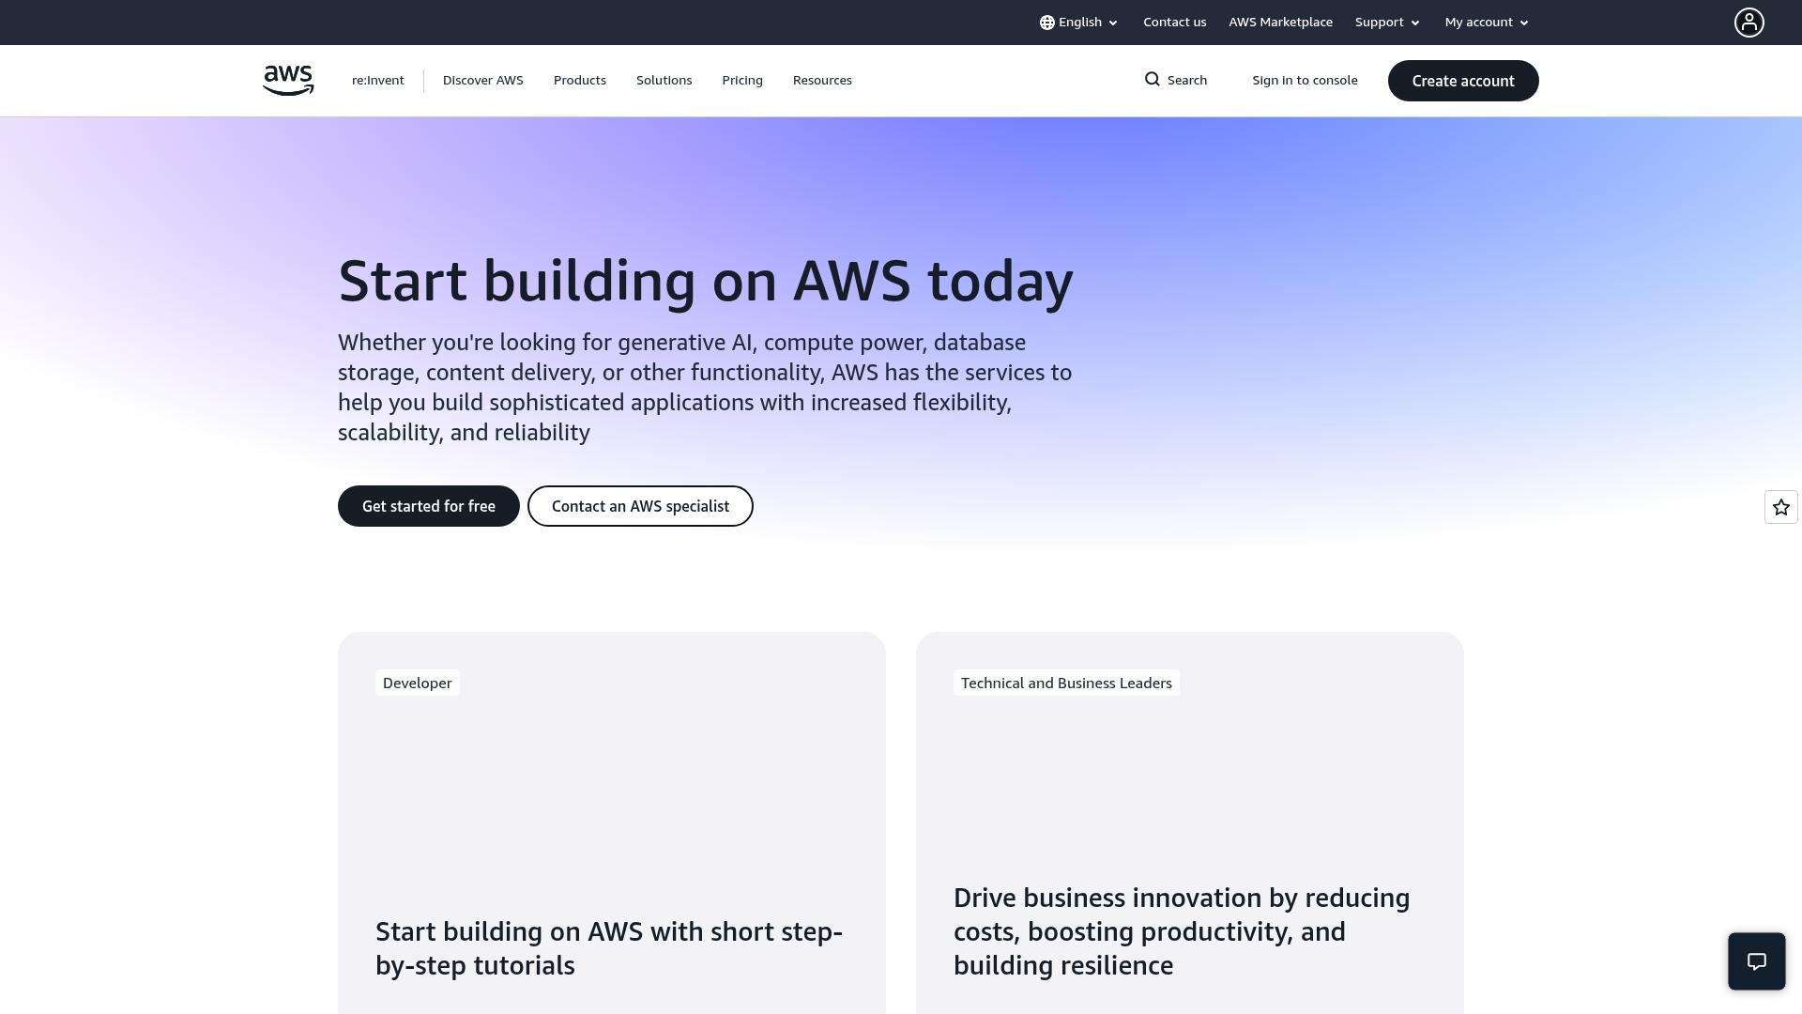Click Get started for free
The image size is (1802, 1014).
(429, 506)
